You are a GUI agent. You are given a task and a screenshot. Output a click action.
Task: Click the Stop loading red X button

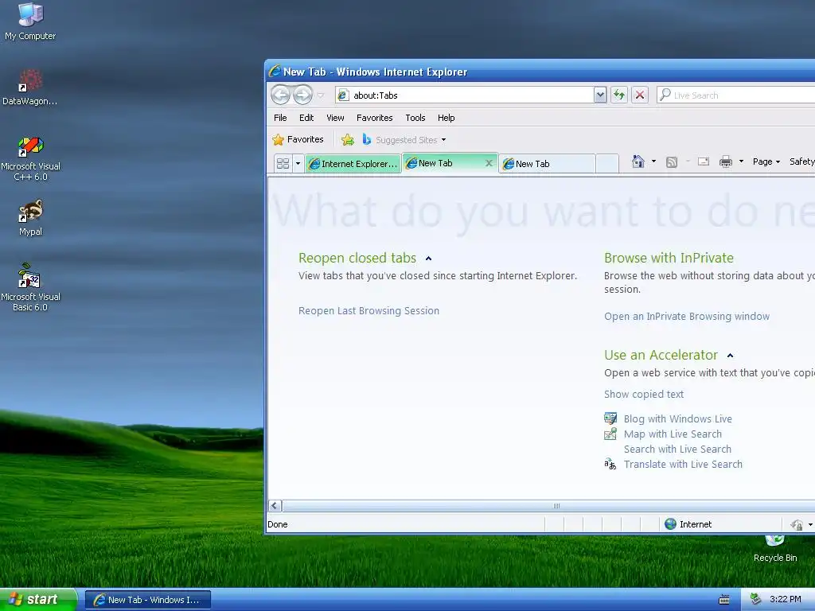pyautogui.click(x=640, y=95)
